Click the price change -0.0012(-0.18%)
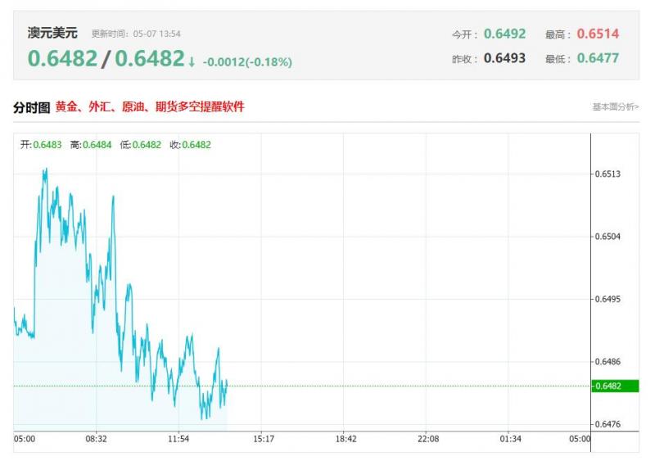 (247, 62)
